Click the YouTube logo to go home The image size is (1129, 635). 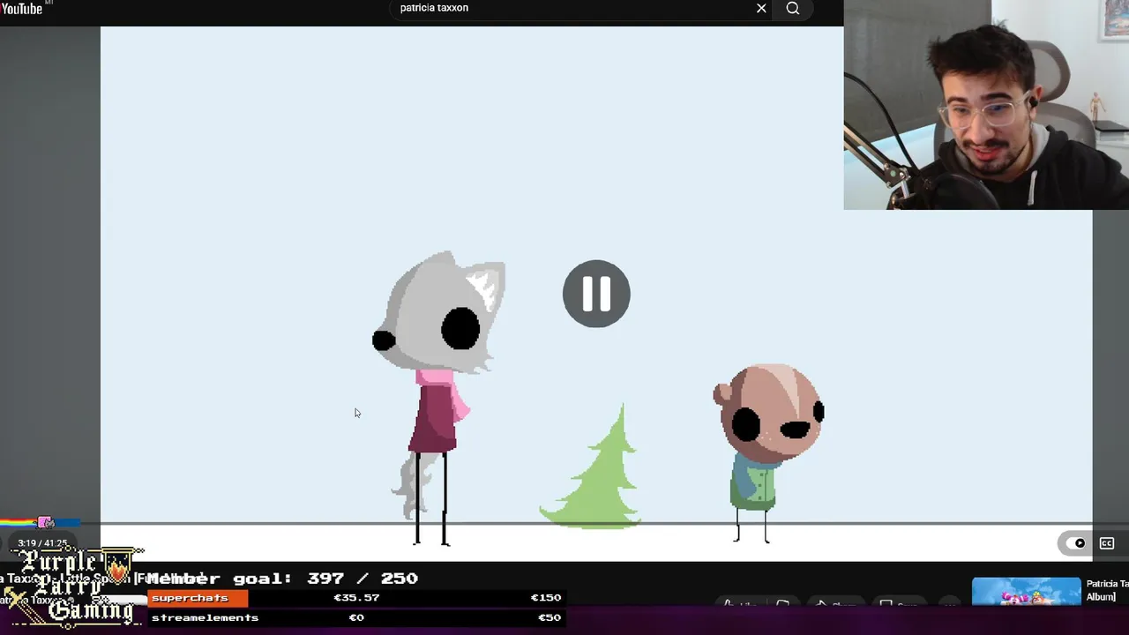[22, 8]
